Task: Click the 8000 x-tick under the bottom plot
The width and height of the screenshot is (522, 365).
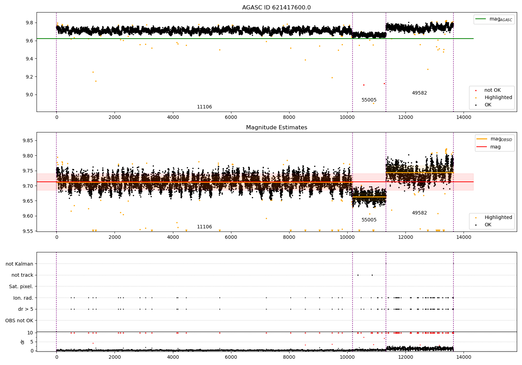Action: [x=289, y=357]
